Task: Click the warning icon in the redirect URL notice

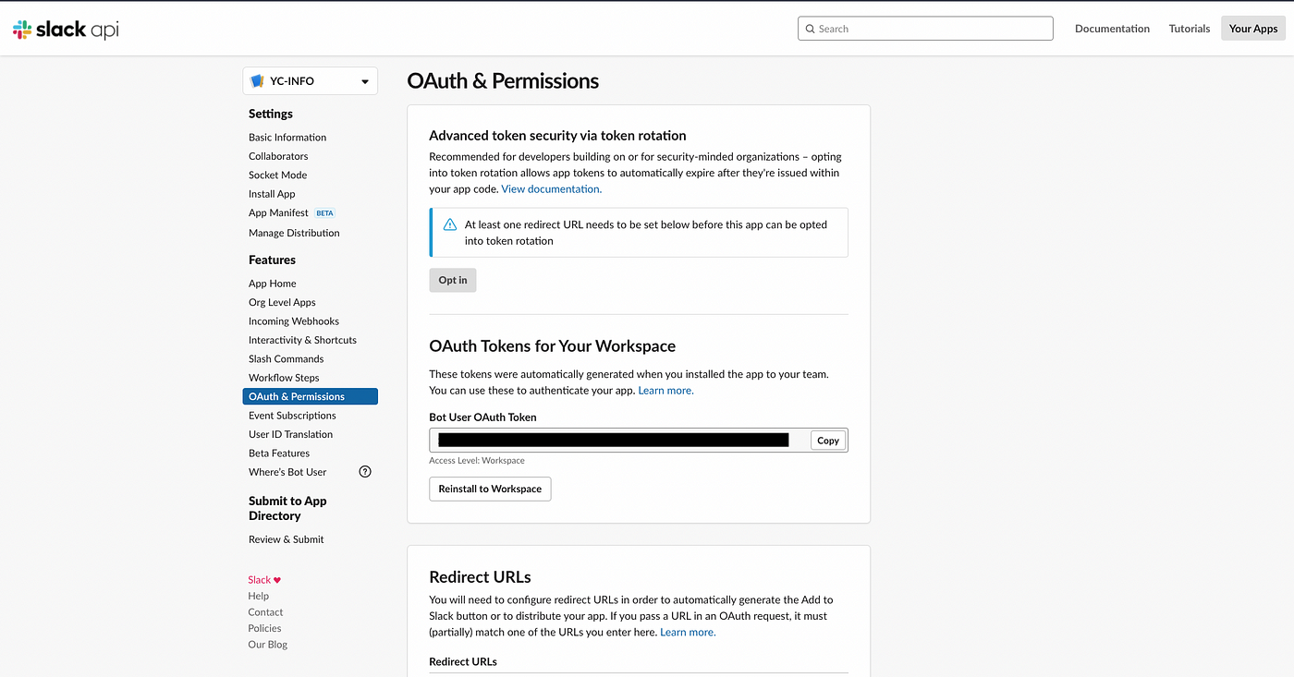Action: click(x=450, y=224)
